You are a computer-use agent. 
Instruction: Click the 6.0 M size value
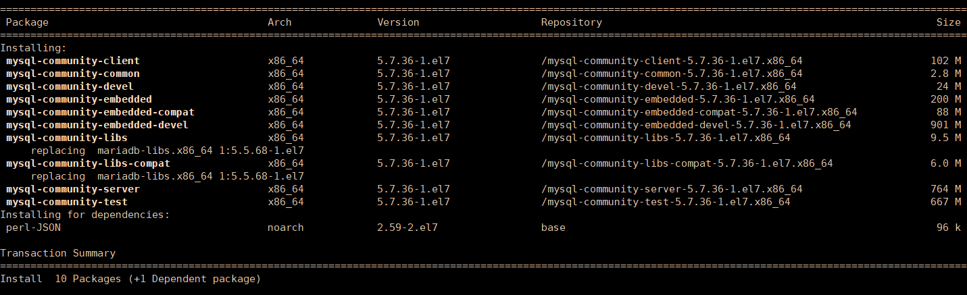point(945,163)
